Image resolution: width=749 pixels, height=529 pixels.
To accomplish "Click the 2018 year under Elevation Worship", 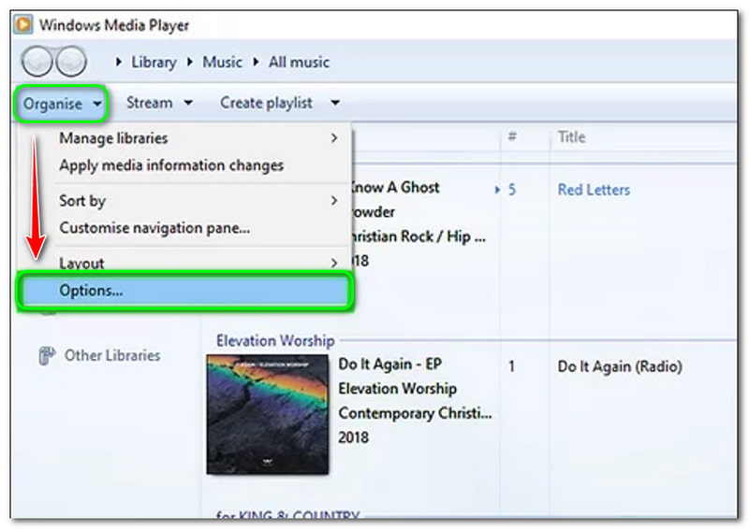I will click(353, 437).
